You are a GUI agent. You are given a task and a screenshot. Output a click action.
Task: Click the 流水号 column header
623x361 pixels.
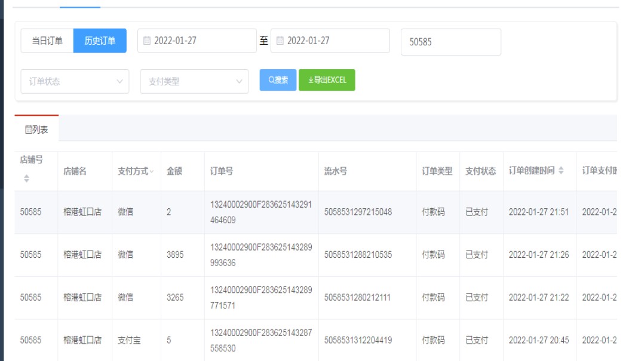pyautogui.click(x=336, y=171)
